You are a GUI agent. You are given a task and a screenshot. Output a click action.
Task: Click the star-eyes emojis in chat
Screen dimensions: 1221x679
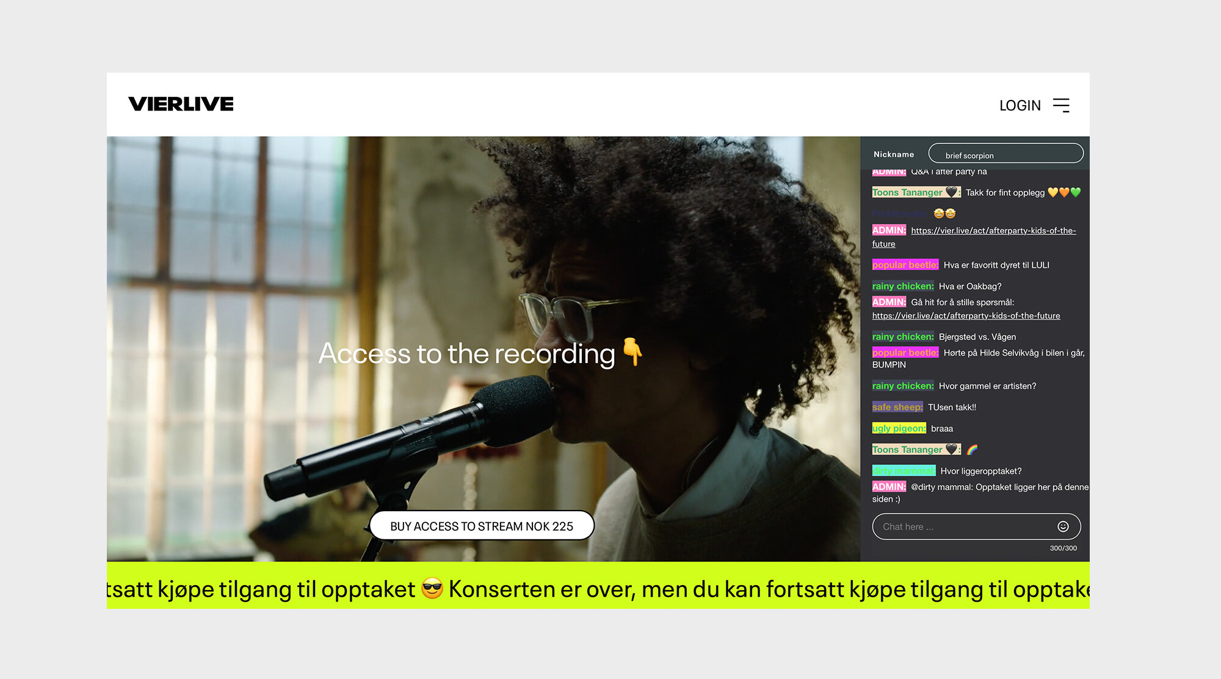[x=944, y=214]
